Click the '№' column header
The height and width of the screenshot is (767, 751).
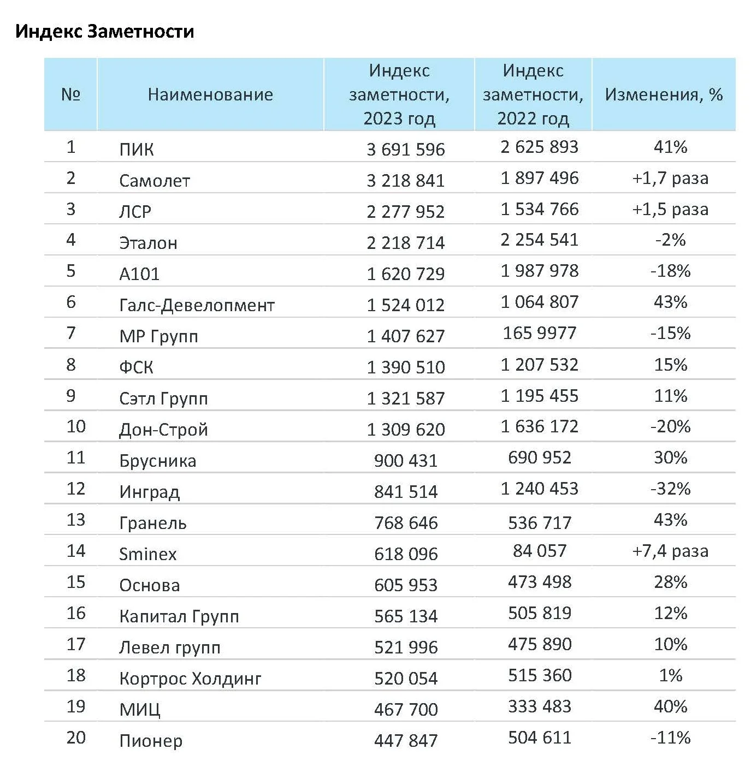click(70, 94)
